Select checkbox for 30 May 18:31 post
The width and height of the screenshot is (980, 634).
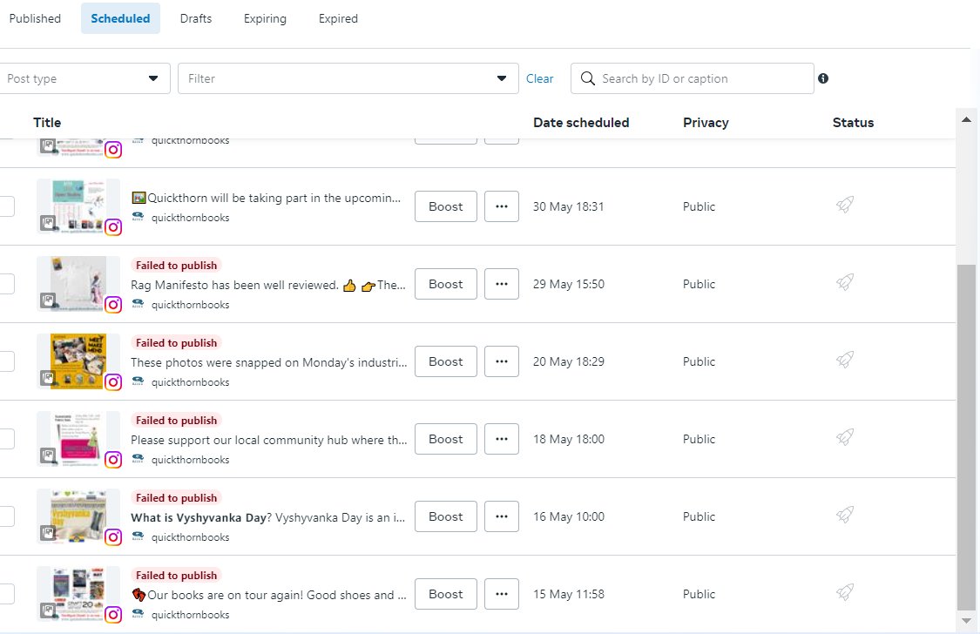6,206
